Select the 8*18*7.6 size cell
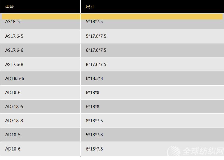 click(152, 121)
